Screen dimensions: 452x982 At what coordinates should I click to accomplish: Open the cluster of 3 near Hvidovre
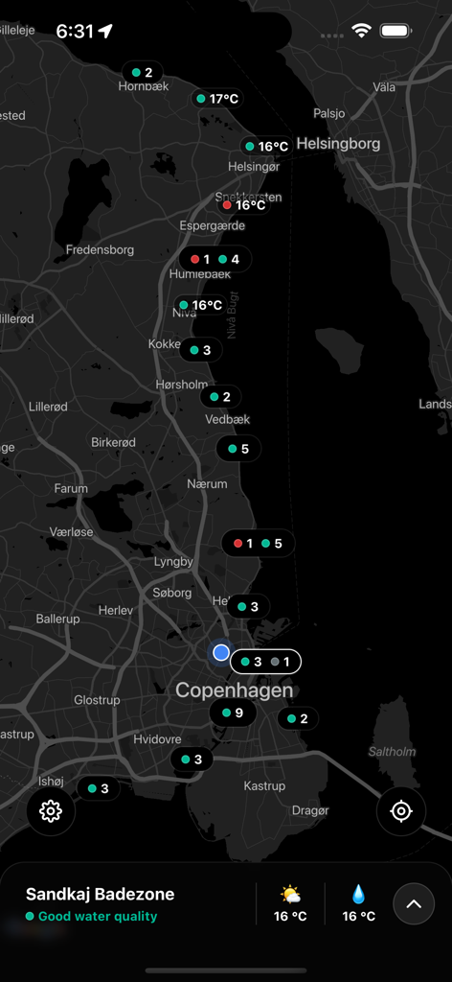point(192,760)
